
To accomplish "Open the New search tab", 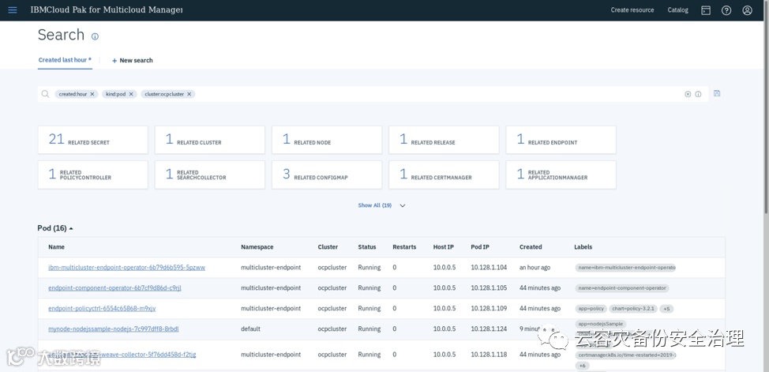I will click(133, 60).
